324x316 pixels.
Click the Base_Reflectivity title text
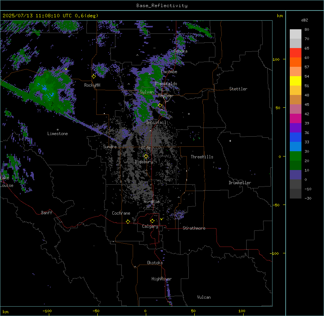162,6
